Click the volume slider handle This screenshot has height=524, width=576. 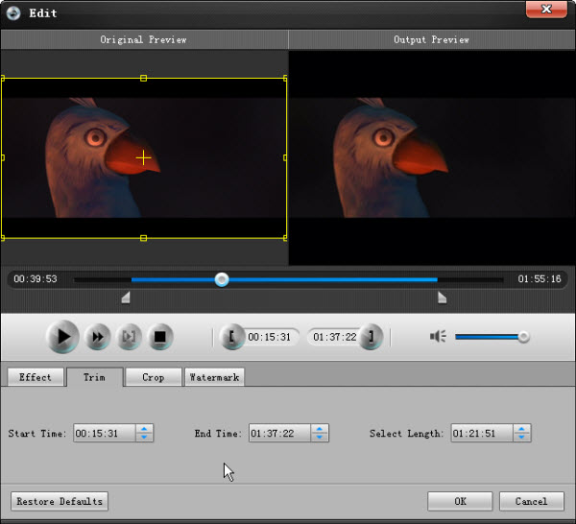(x=523, y=336)
